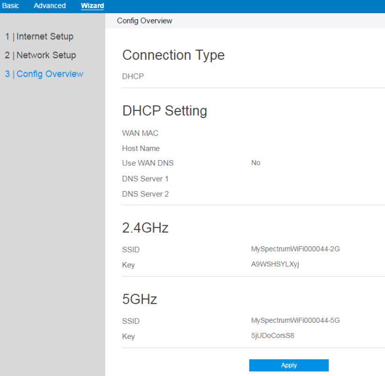This screenshot has height=376, width=385.
Task: Select step 3 Config Overview in sidebar
Action: tap(44, 74)
